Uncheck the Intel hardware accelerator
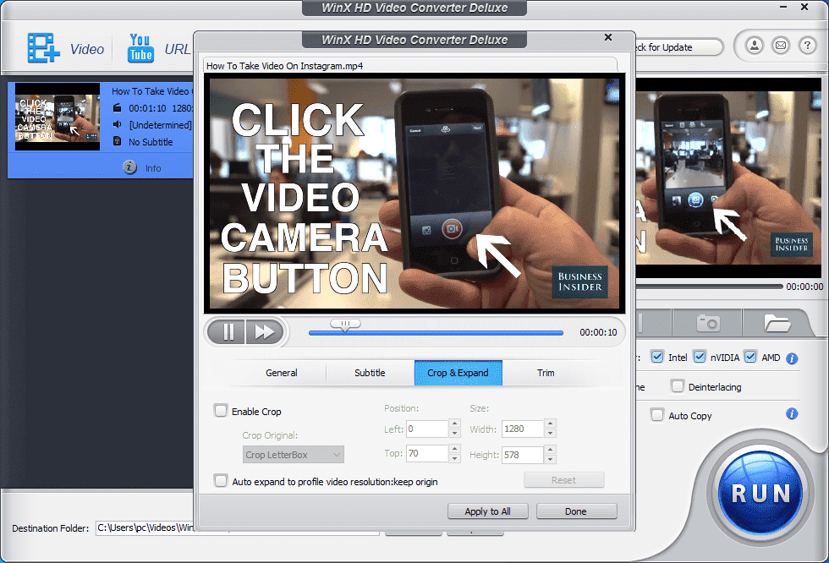 coord(657,357)
